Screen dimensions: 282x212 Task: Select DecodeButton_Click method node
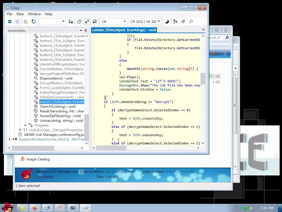(x=61, y=69)
